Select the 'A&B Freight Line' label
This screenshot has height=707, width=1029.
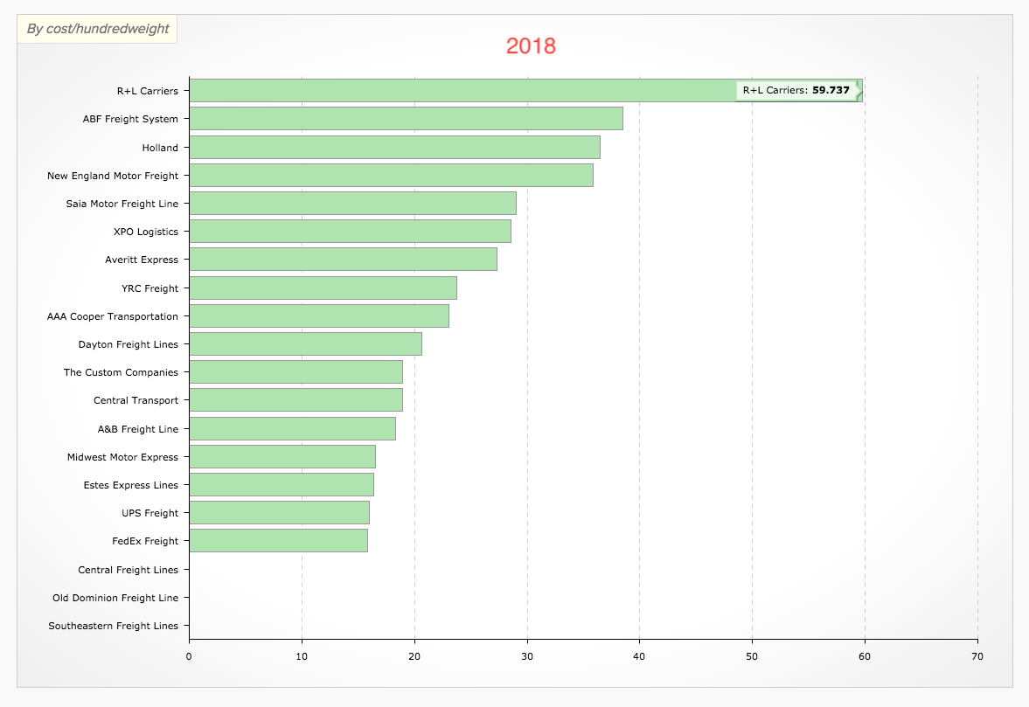pos(138,430)
